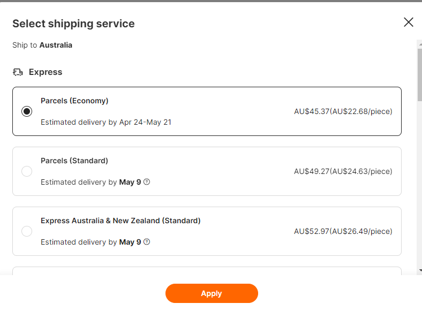
Task: Close the Select shipping service dialog
Action: pyautogui.click(x=409, y=22)
